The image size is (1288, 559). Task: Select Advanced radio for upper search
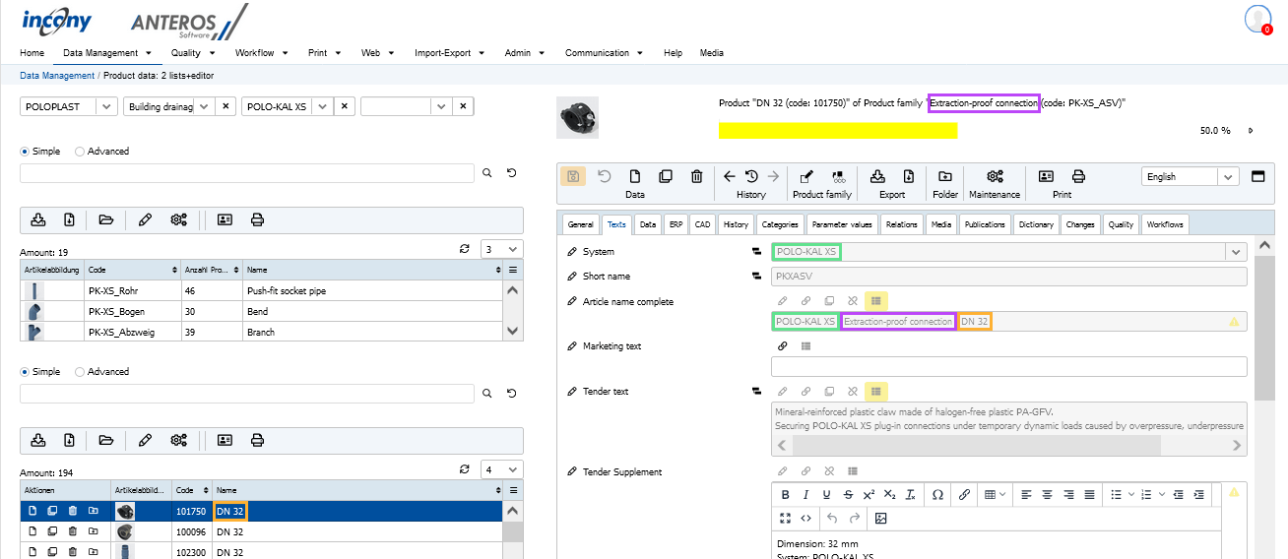pyautogui.click(x=80, y=152)
